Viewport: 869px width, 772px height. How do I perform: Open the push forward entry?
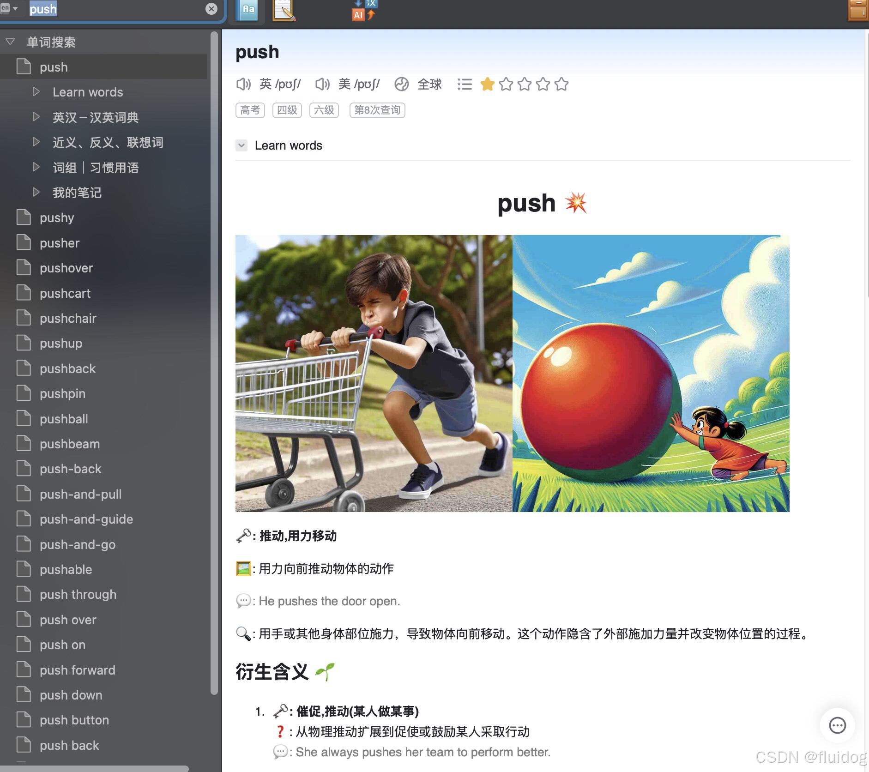click(x=103, y=670)
